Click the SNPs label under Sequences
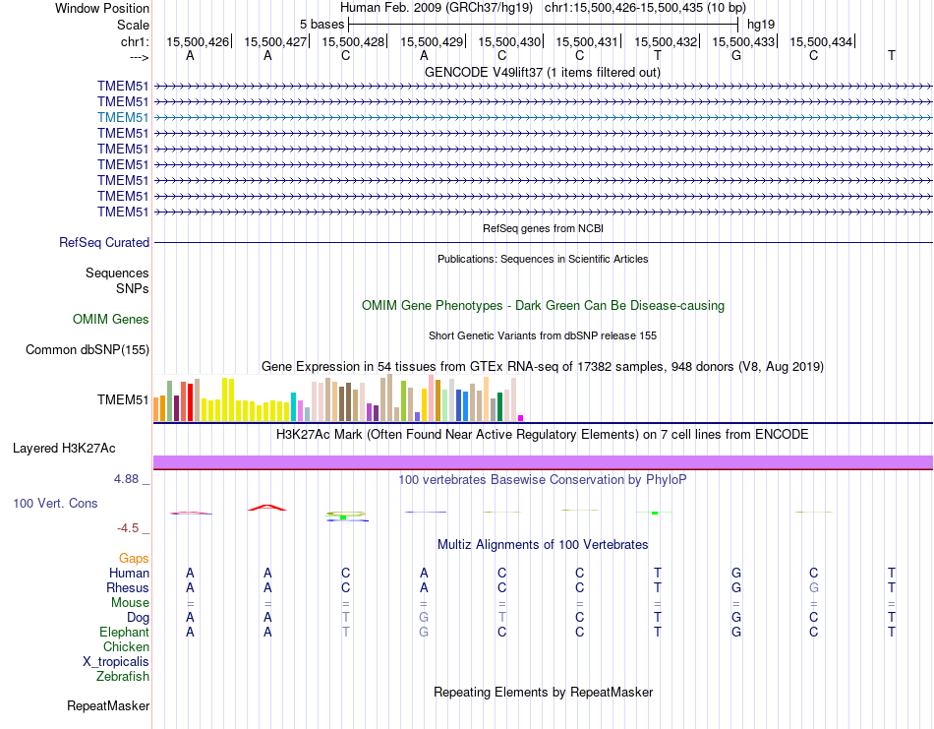934x729 pixels. (x=133, y=288)
